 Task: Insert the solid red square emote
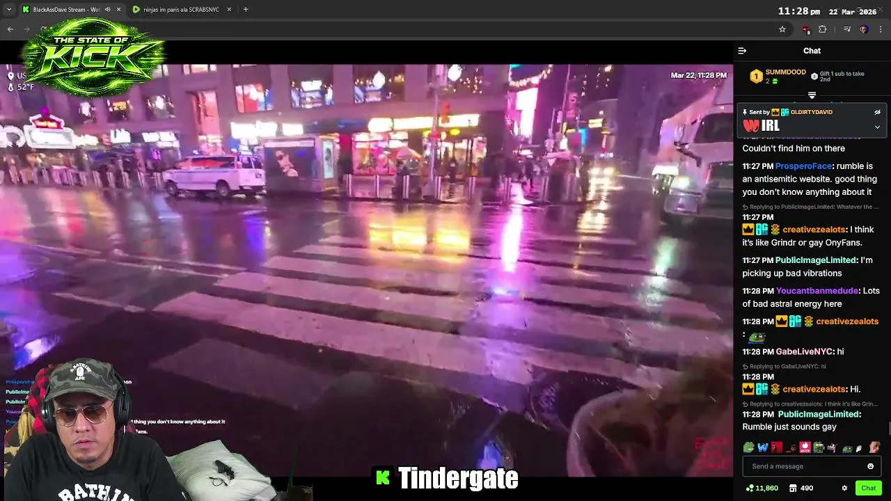(x=777, y=447)
